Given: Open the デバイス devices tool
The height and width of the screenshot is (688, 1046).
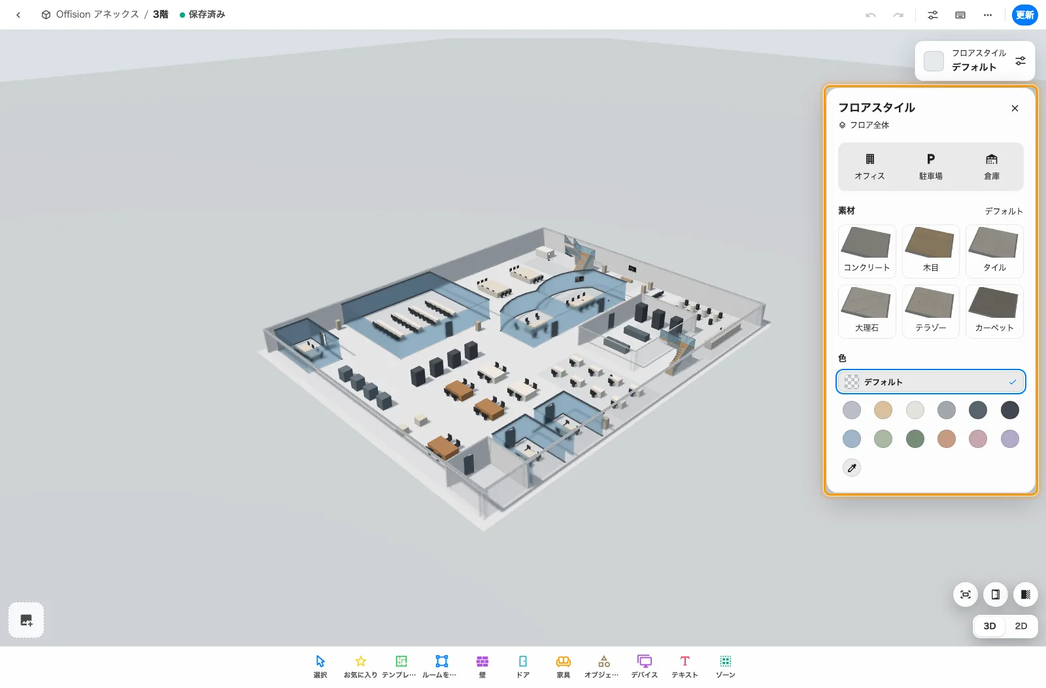Looking at the screenshot, I should click(x=645, y=666).
